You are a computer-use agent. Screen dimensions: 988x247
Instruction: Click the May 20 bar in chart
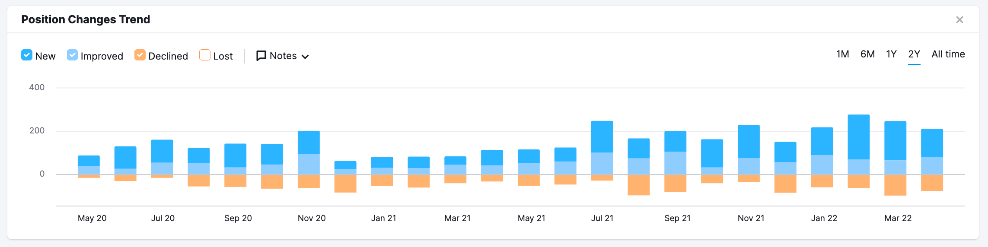[89, 167]
